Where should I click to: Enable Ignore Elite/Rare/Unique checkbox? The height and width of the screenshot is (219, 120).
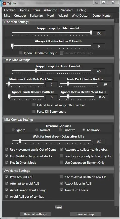[x=21, y=53]
